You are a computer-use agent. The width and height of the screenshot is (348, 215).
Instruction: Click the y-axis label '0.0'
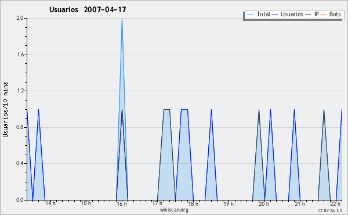tap(20, 200)
